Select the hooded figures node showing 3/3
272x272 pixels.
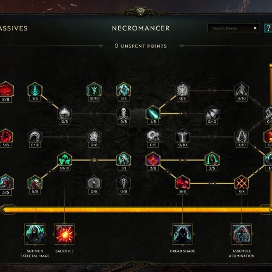click(123, 90)
